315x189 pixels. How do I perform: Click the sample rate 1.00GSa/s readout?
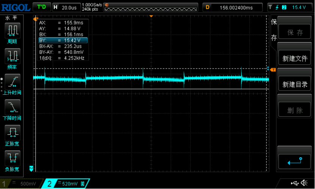[92, 5]
